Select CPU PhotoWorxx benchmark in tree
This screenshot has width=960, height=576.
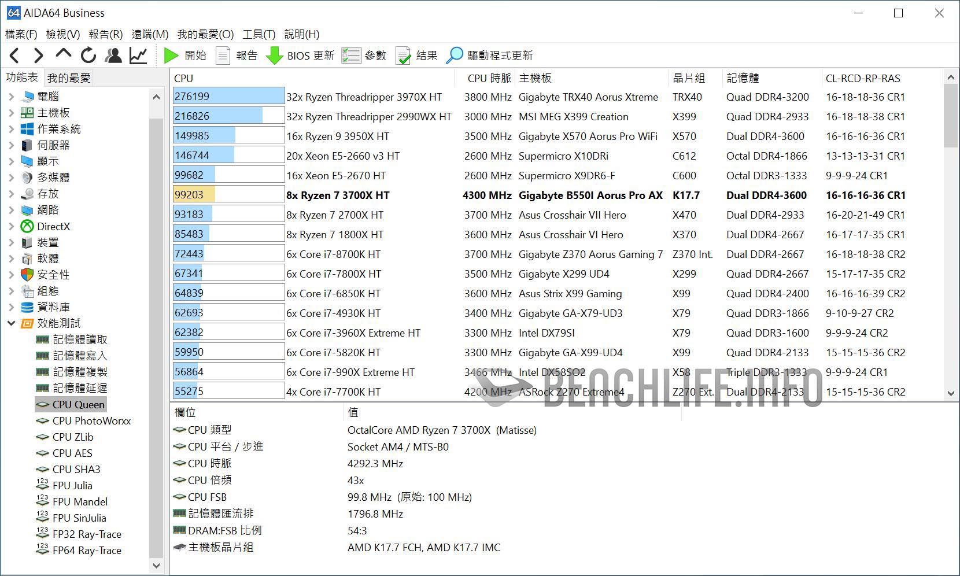91,421
